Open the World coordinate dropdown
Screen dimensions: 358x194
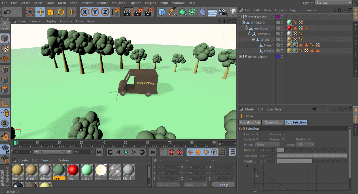click(x=168, y=185)
